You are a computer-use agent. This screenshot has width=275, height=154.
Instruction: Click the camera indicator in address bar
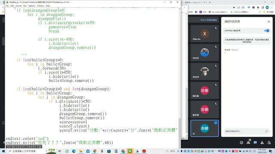pos(234,7)
